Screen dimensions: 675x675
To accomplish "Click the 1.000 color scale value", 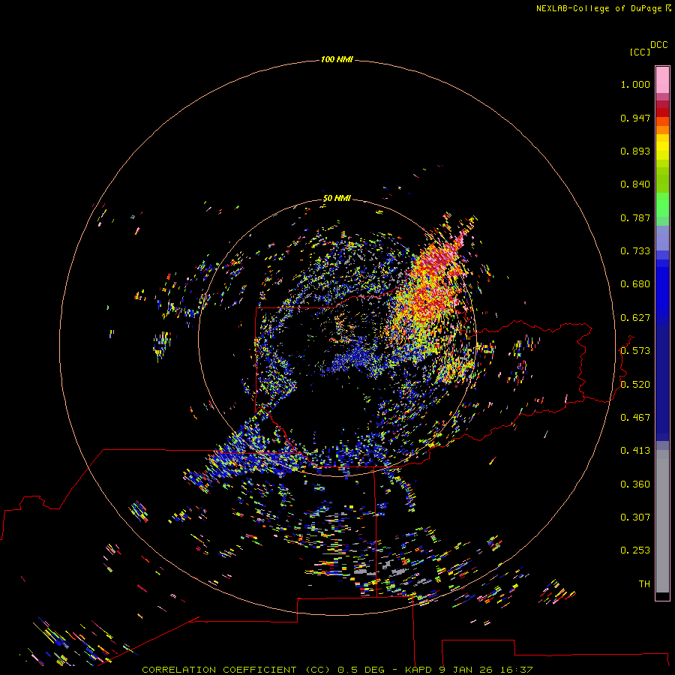I will coord(635,84).
